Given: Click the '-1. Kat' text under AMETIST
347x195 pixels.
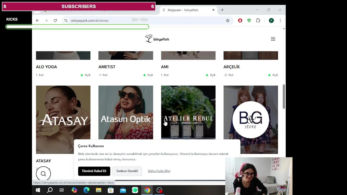Looking at the screenshot, I should click(103, 75).
